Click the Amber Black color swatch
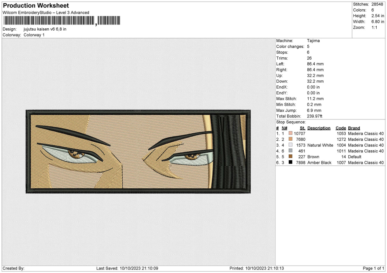Screen dimensions: 387x273 (291, 163)
